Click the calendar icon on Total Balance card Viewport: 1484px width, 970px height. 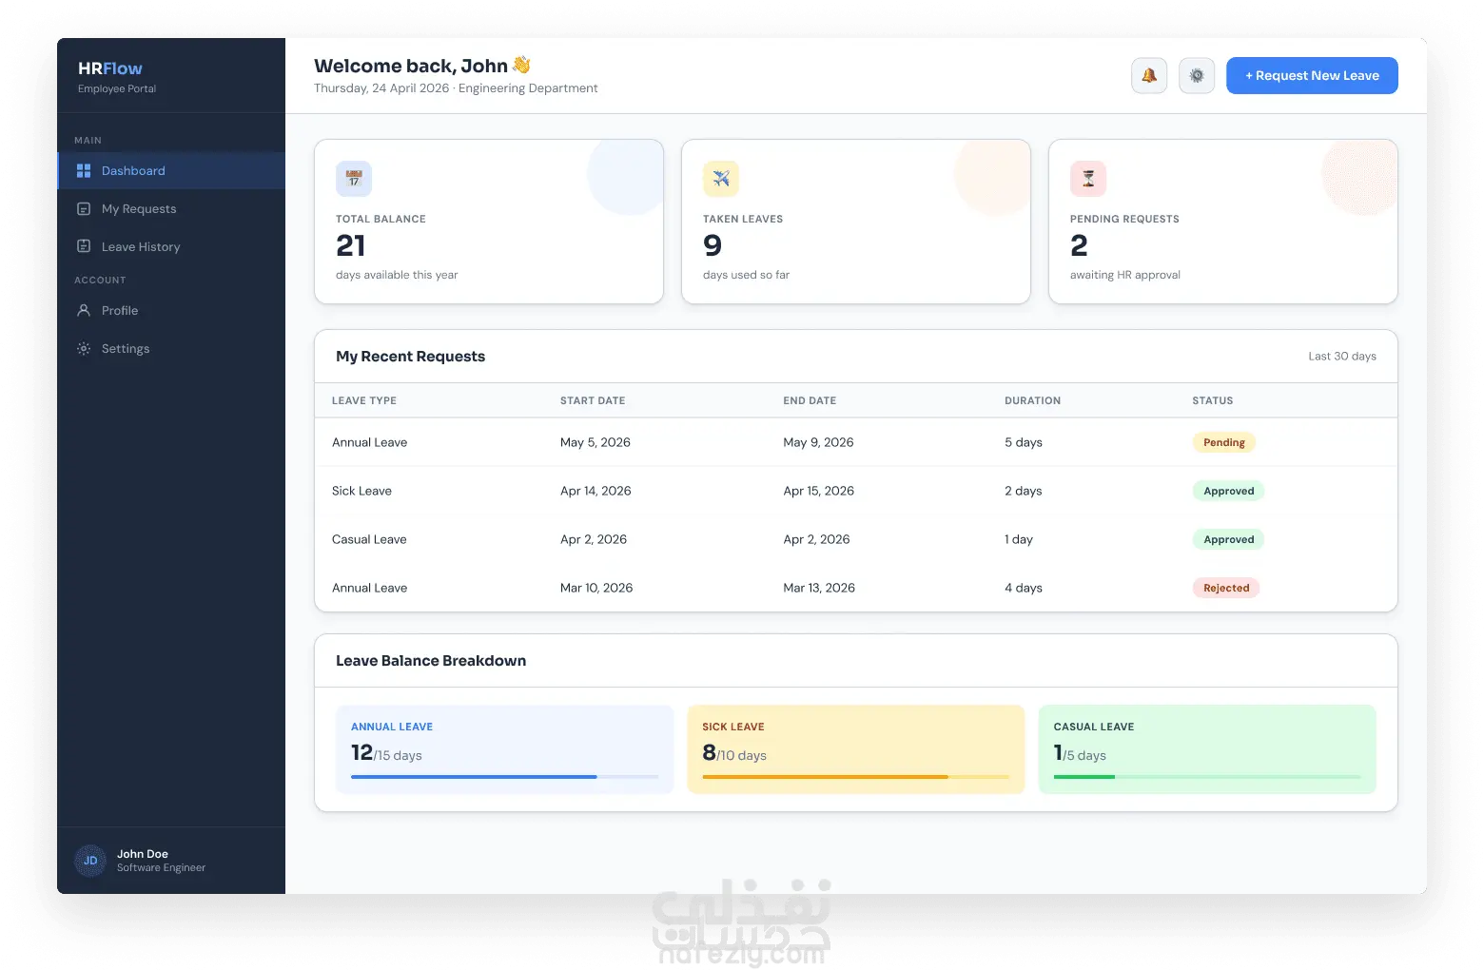354,179
